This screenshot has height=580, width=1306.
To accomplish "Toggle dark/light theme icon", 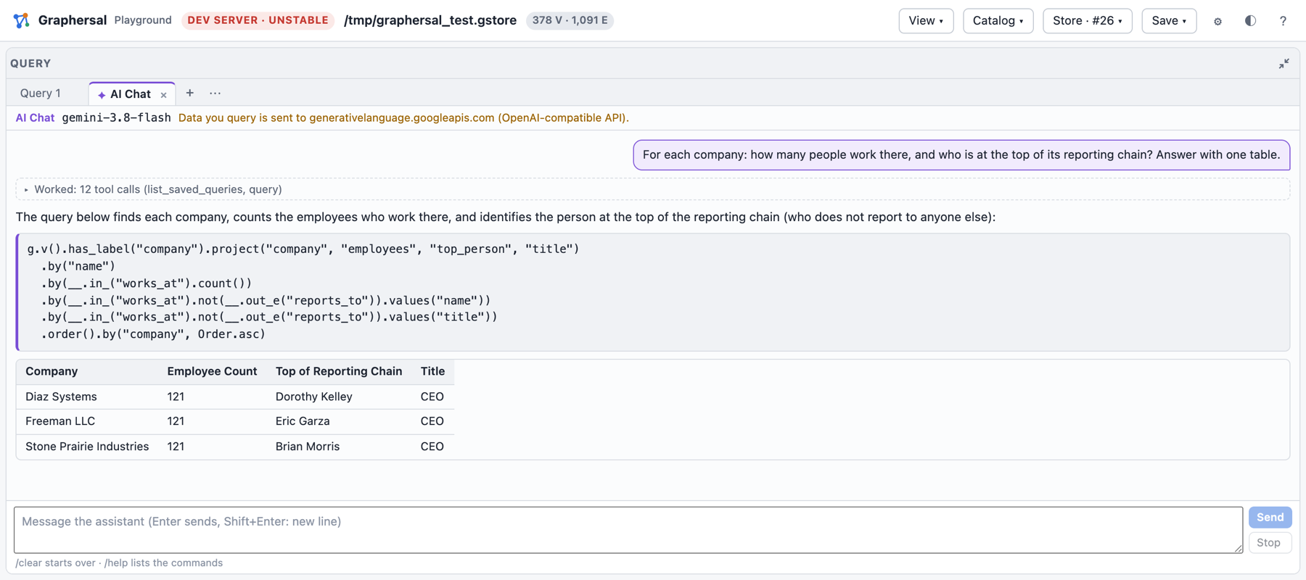I will click(1250, 20).
